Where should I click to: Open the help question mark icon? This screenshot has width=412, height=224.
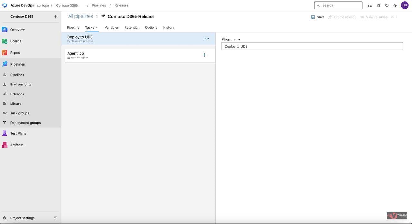(387, 5)
